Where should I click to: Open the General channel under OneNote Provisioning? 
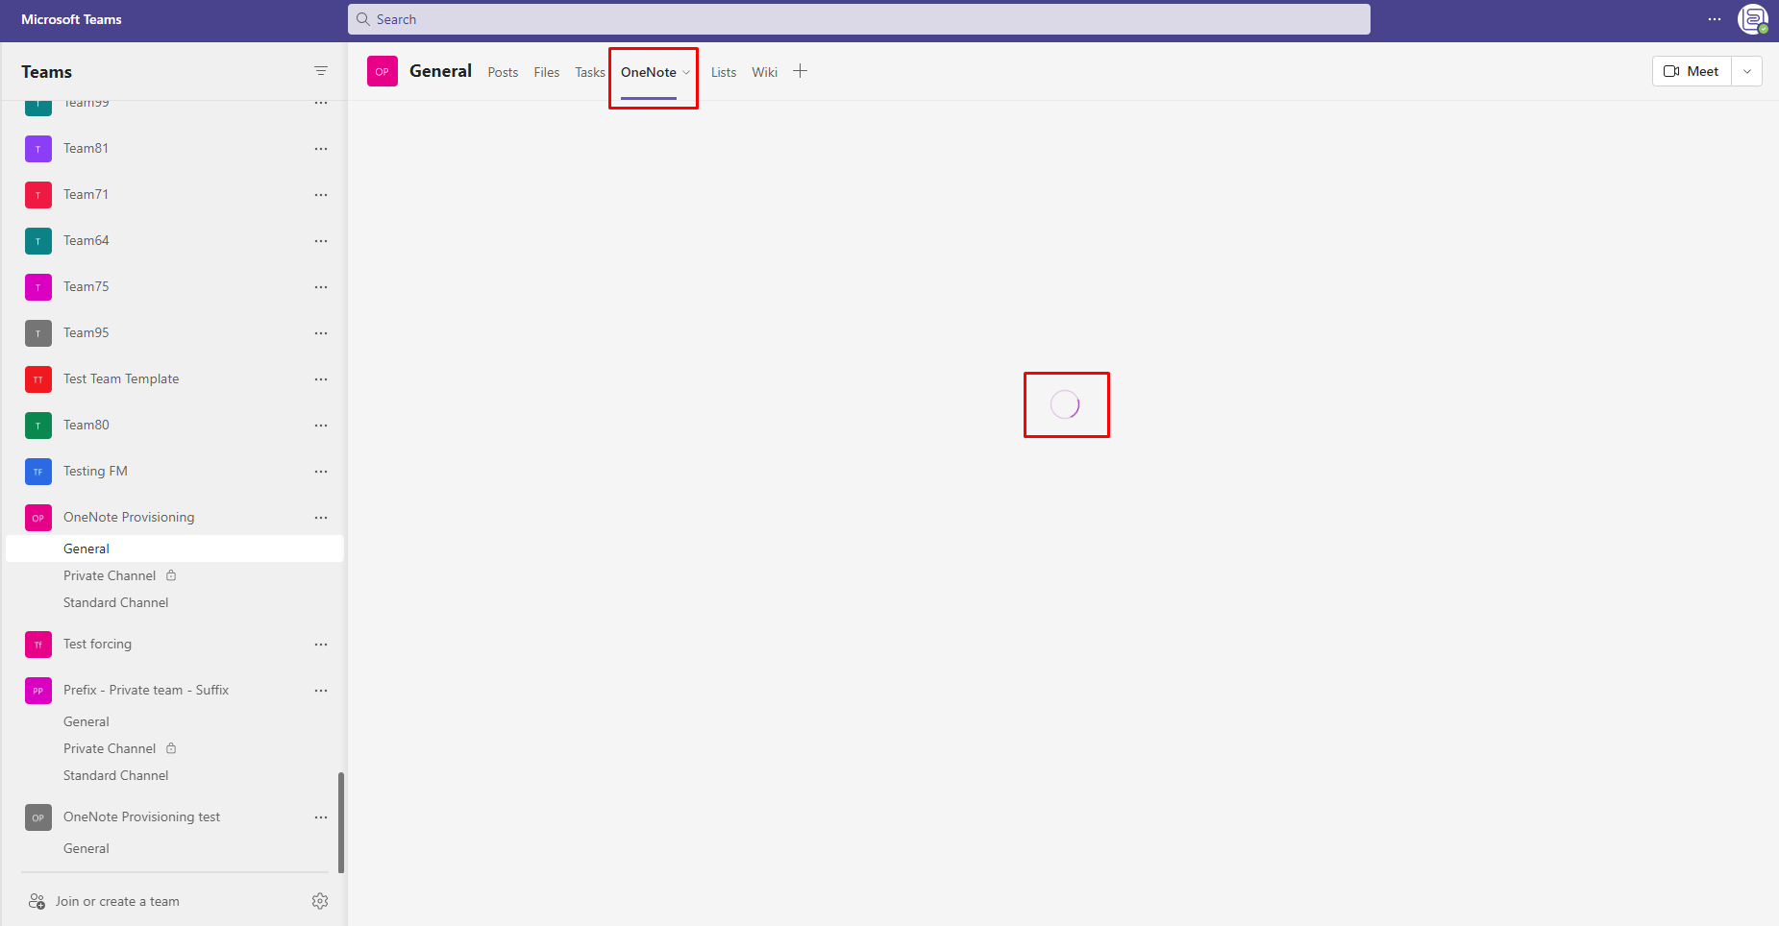click(175, 548)
